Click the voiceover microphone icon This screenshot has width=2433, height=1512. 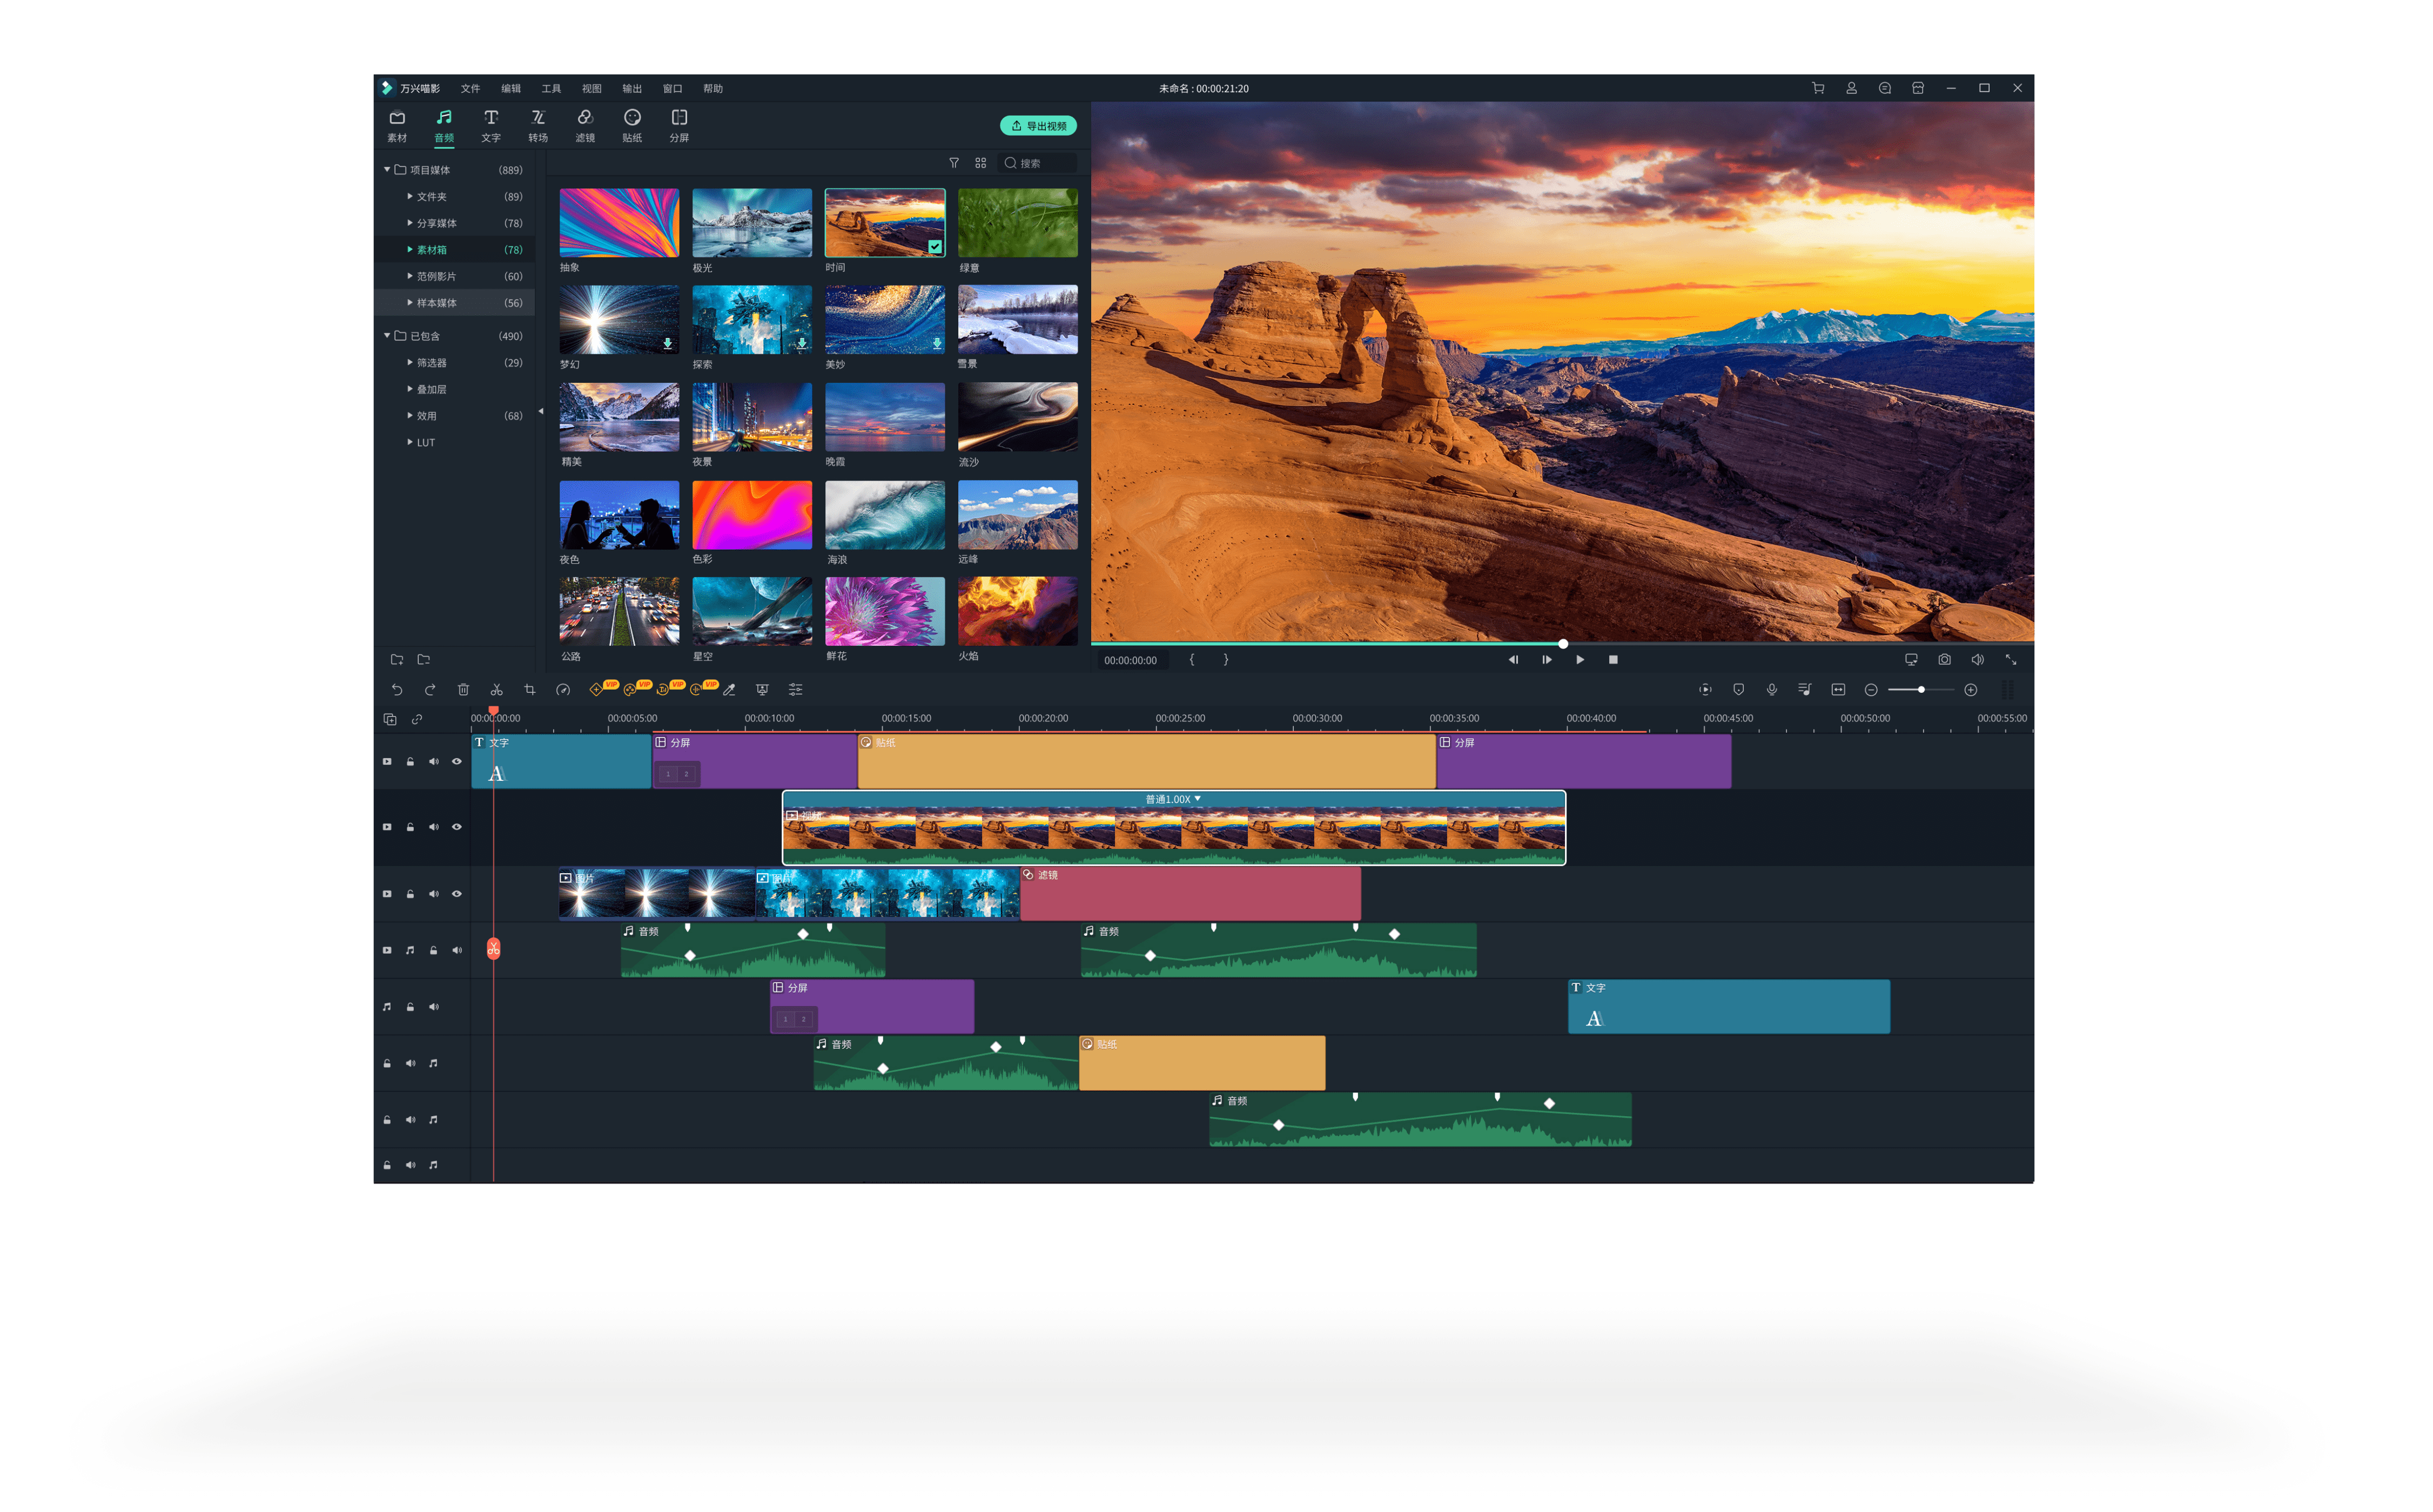tap(1772, 690)
